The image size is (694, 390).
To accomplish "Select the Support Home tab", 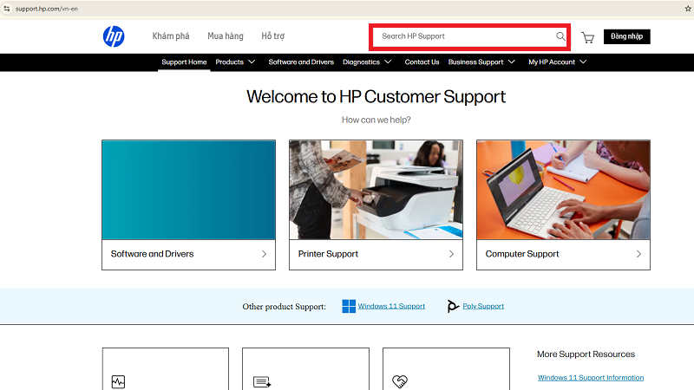I will pyautogui.click(x=184, y=62).
